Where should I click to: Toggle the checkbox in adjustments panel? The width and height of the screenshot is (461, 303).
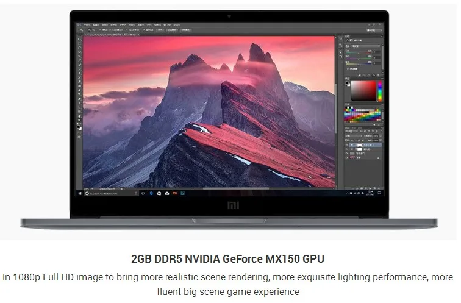point(347,69)
